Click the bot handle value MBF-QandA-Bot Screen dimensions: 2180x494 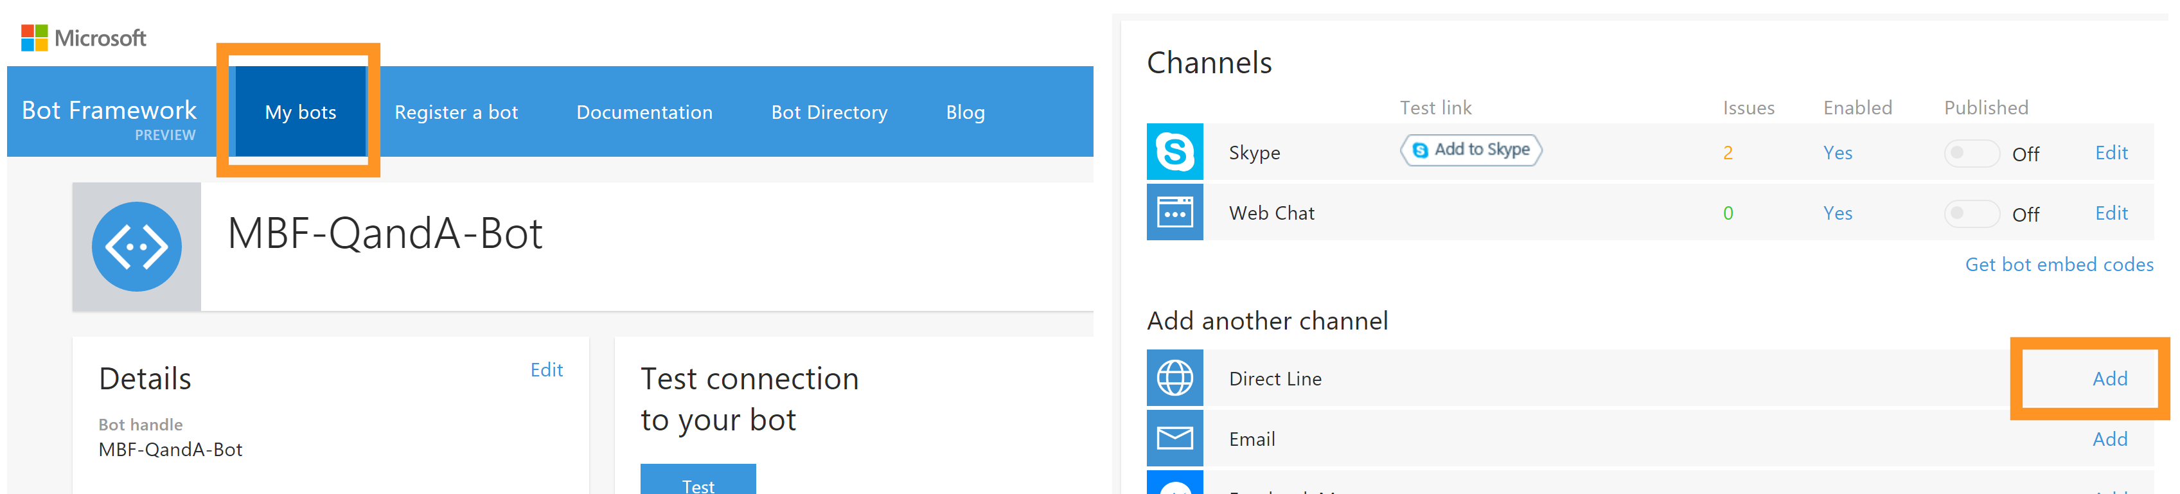170,449
